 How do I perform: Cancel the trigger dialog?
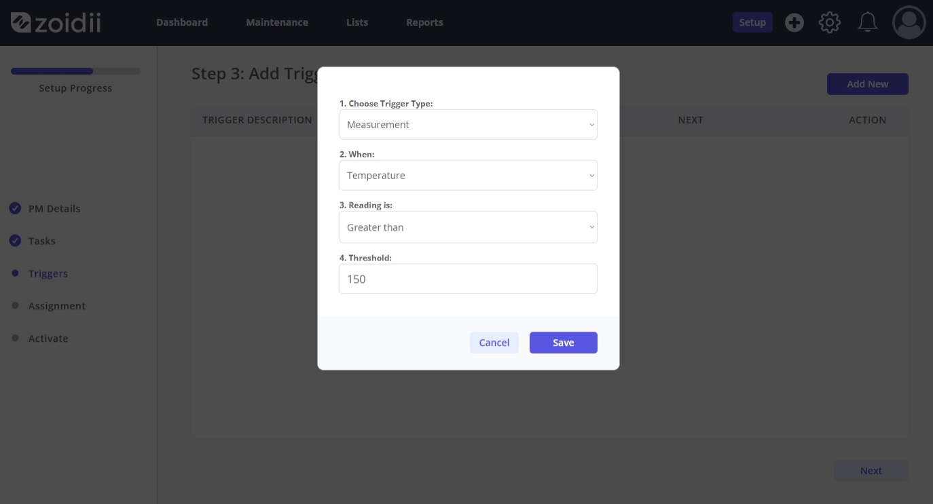(x=494, y=343)
